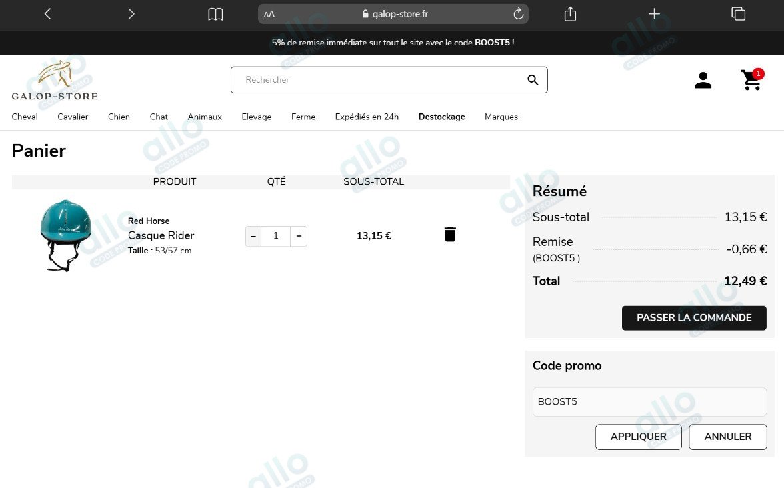Open the Chien menu category
784x488 pixels.
tap(119, 117)
